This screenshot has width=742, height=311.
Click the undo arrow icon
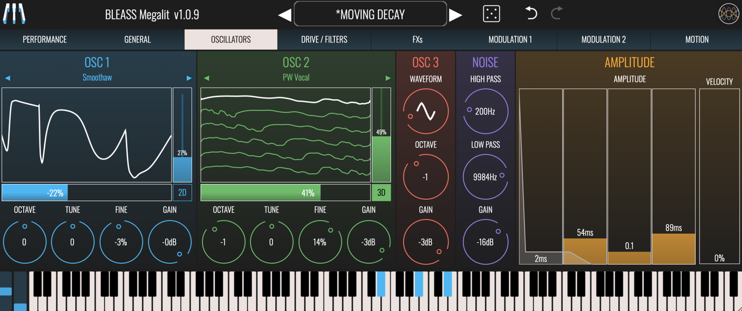click(531, 13)
